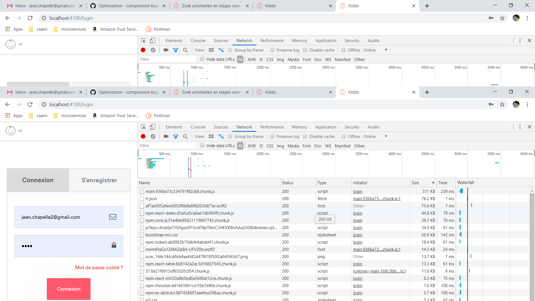Image resolution: width=535 pixels, height=301 pixels.
Task: Click the Connexion button
Action: [69, 289]
